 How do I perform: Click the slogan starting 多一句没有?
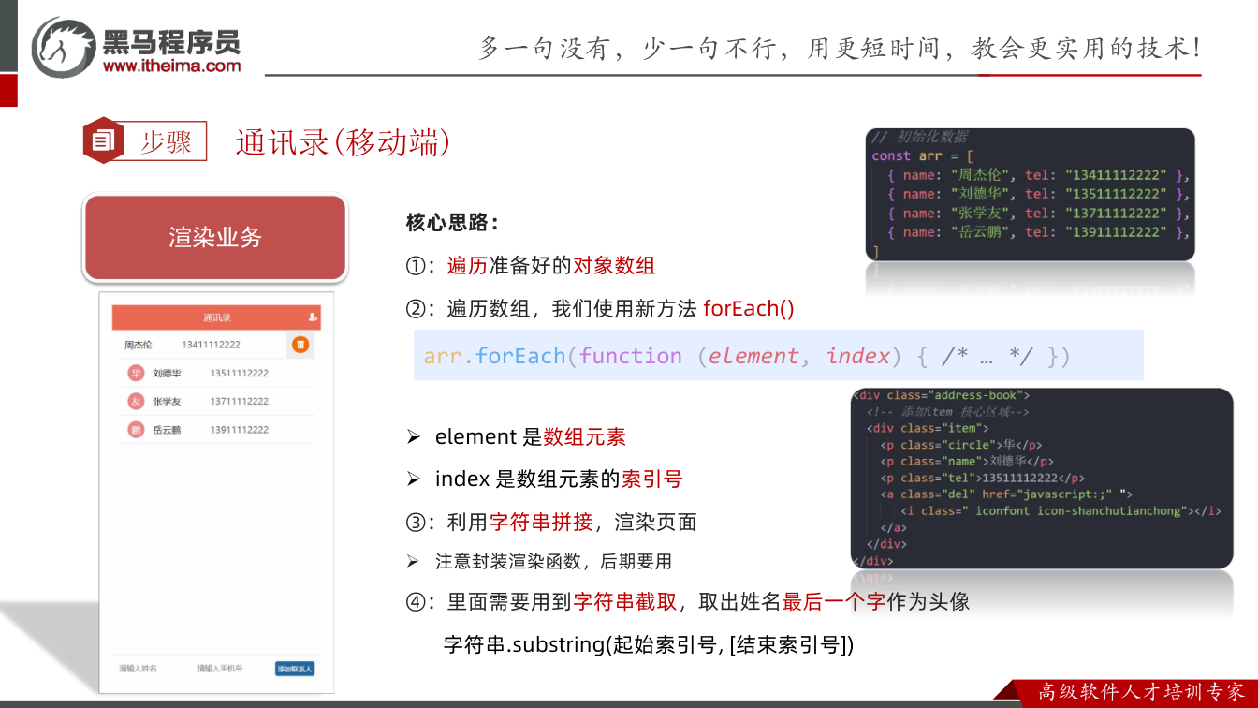(840, 48)
